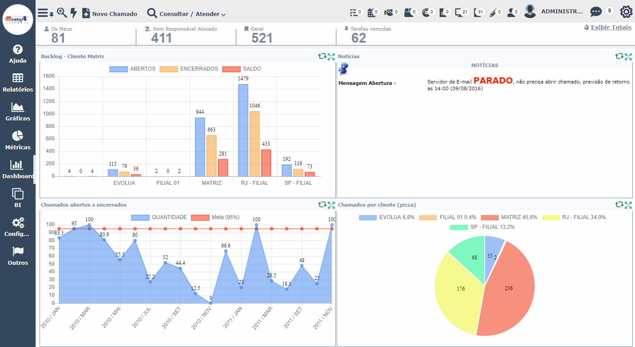Open Métricas pie icon in sidebar
The width and height of the screenshot is (635, 347).
18,140
